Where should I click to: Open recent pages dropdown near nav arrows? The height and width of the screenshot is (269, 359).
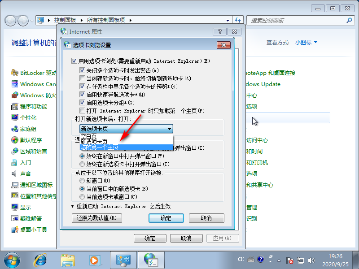click(x=32, y=21)
